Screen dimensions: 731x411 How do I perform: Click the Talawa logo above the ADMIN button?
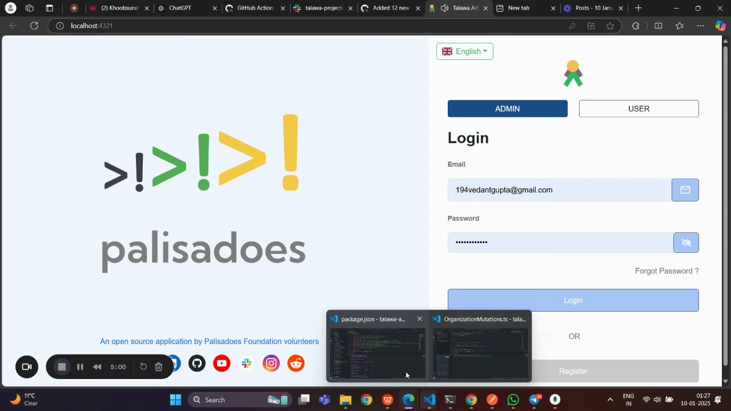click(573, 74)
